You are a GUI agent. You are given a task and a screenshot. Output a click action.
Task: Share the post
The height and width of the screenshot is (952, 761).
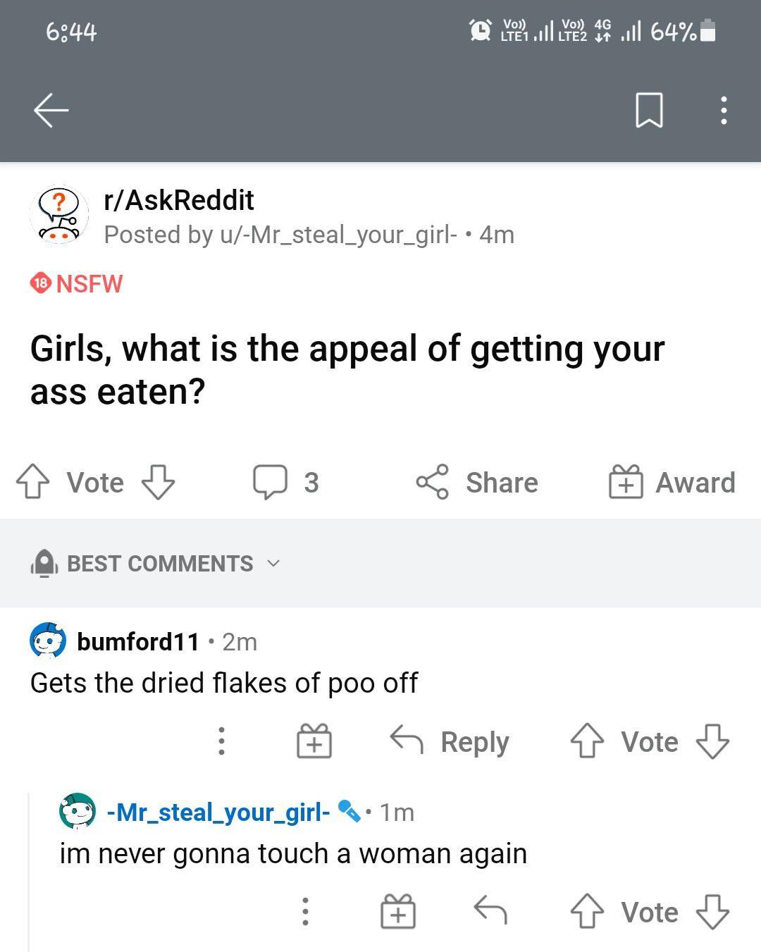(477, 482)
